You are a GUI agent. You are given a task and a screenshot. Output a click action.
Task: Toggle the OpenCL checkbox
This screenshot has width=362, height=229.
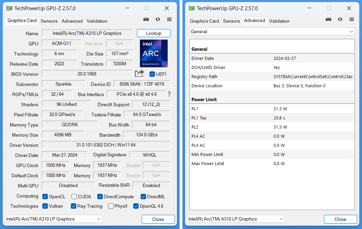click(x=45, y=197)
